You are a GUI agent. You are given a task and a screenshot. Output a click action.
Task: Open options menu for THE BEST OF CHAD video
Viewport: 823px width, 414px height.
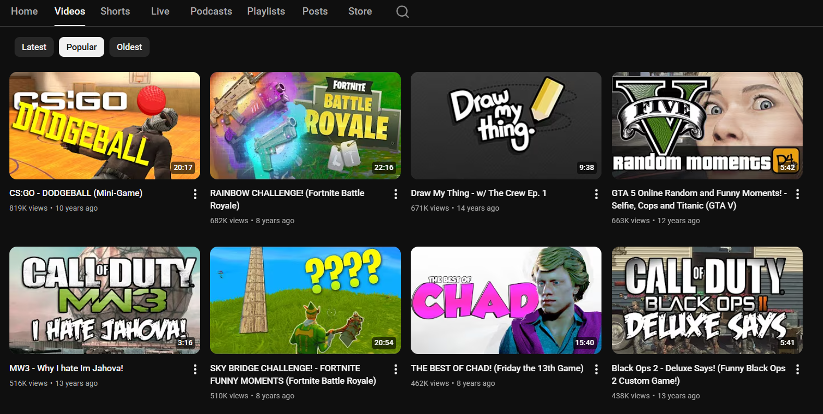click(596, 369)
